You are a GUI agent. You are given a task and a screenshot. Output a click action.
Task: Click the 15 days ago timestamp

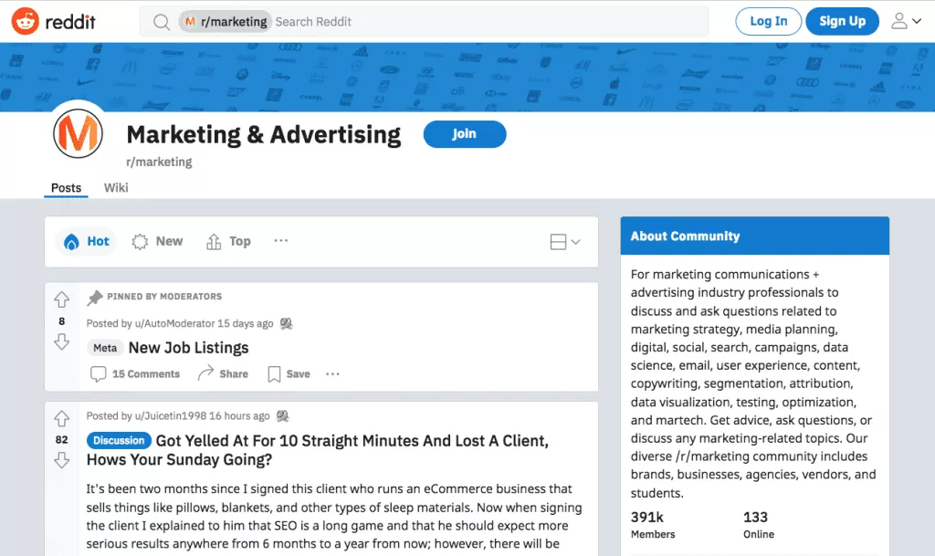[x=246, y=323]
